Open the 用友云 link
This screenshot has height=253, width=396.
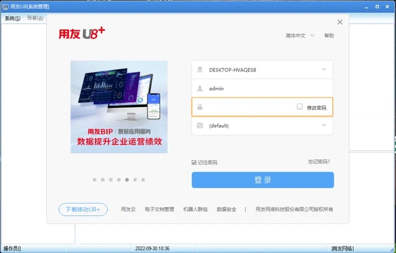128,209
